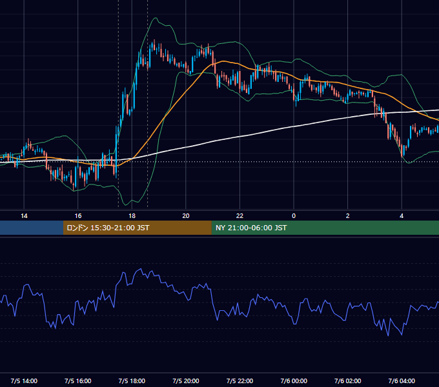
Task: Click the 16 hour label on price chart axis
Action: pyautogui.click(x=78, y=216)
